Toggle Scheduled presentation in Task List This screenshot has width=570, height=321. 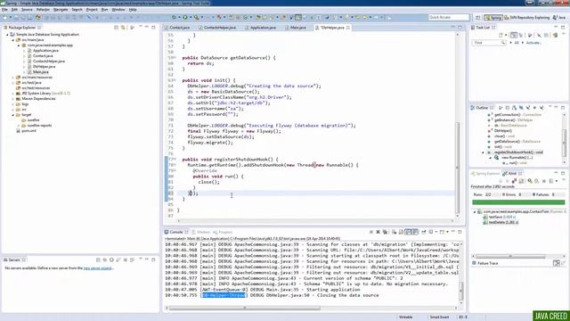tap(521, 36)
